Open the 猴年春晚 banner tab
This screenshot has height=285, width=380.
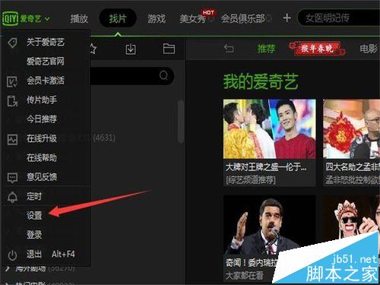(317, 48)
